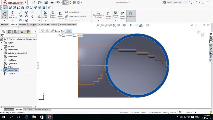Click Linear Sketch Pattern command
Screen dimensions: 213x120
pos(75,16)
